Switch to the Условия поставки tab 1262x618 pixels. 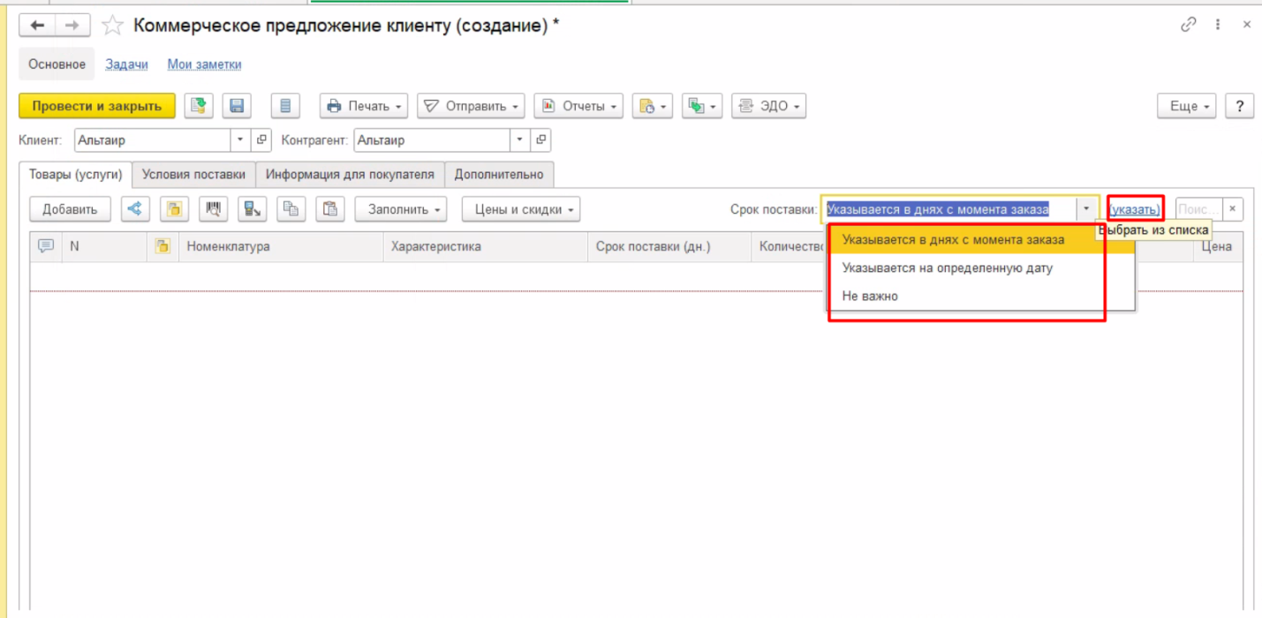tap(193, 175)
